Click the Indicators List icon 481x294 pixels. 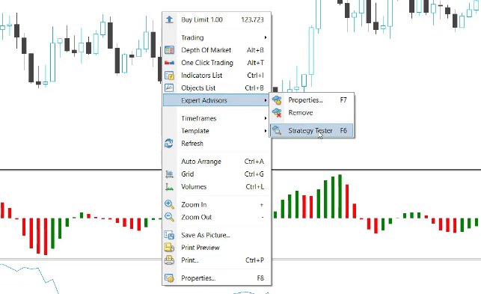[169, 76]
